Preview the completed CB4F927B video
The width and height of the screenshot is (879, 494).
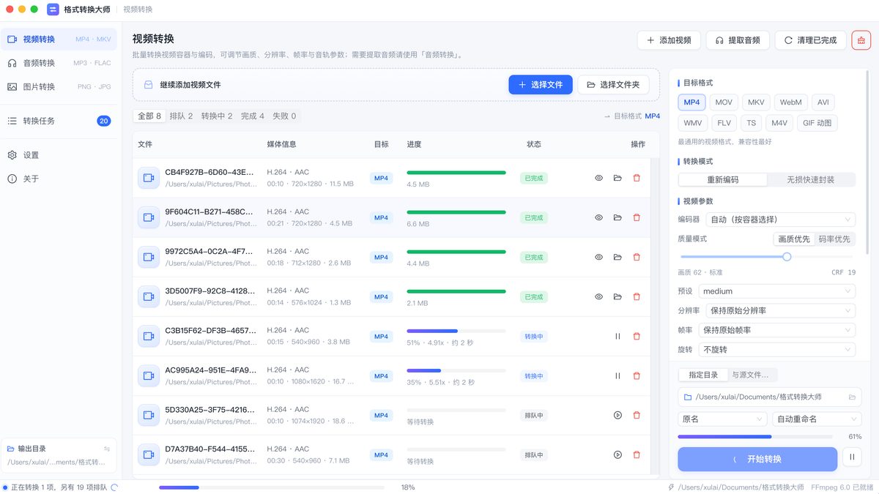click(598, 178)
